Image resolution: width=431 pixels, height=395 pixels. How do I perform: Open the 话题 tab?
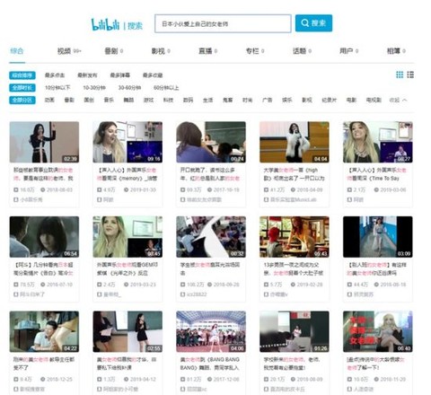[x=302, y=51]
